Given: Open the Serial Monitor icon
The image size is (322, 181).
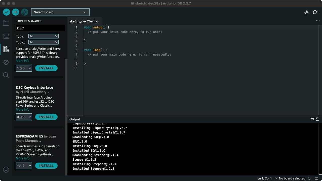Looking at the screenshot, I should click(x=315, y=12).
